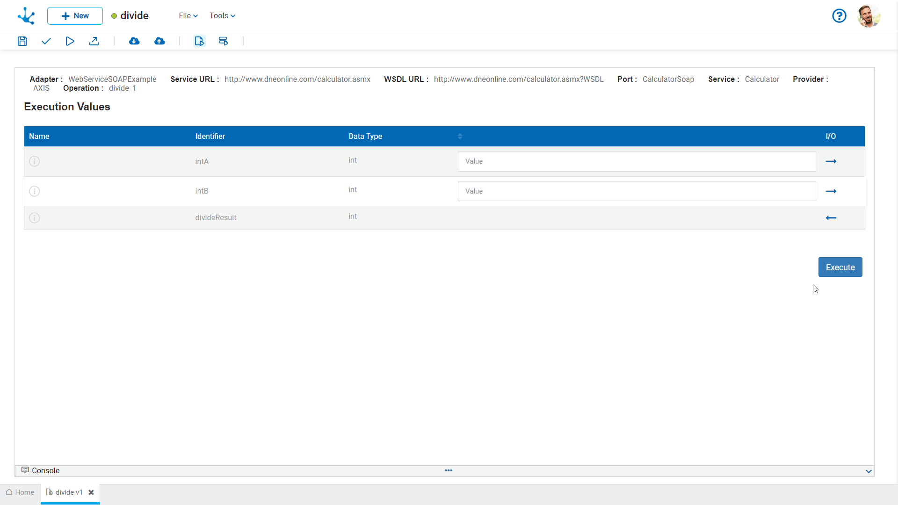Click the rows-with-play toolbar icon
The image size is (898, 505).
point(224,41)
